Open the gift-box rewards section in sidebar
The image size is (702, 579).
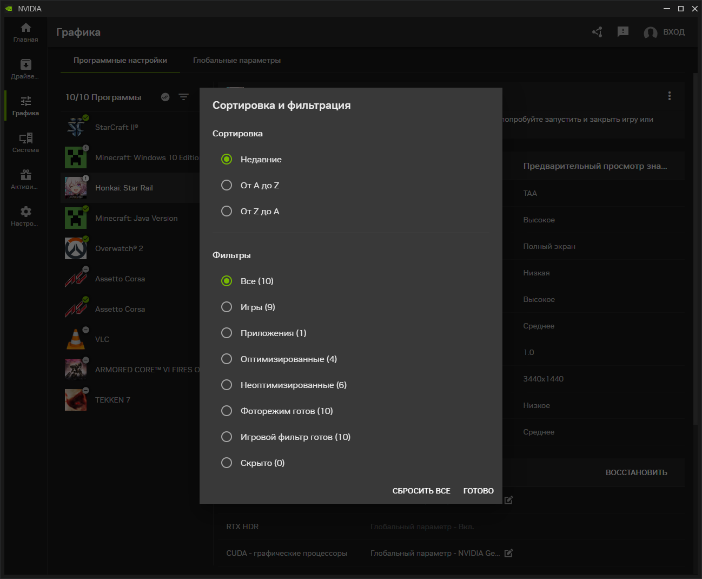click(25, 180)
